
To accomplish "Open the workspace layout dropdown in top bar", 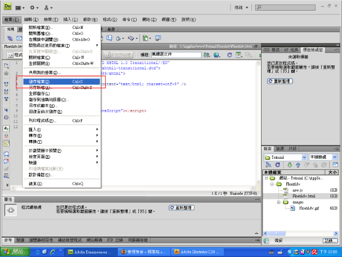I will pos(241,8).
